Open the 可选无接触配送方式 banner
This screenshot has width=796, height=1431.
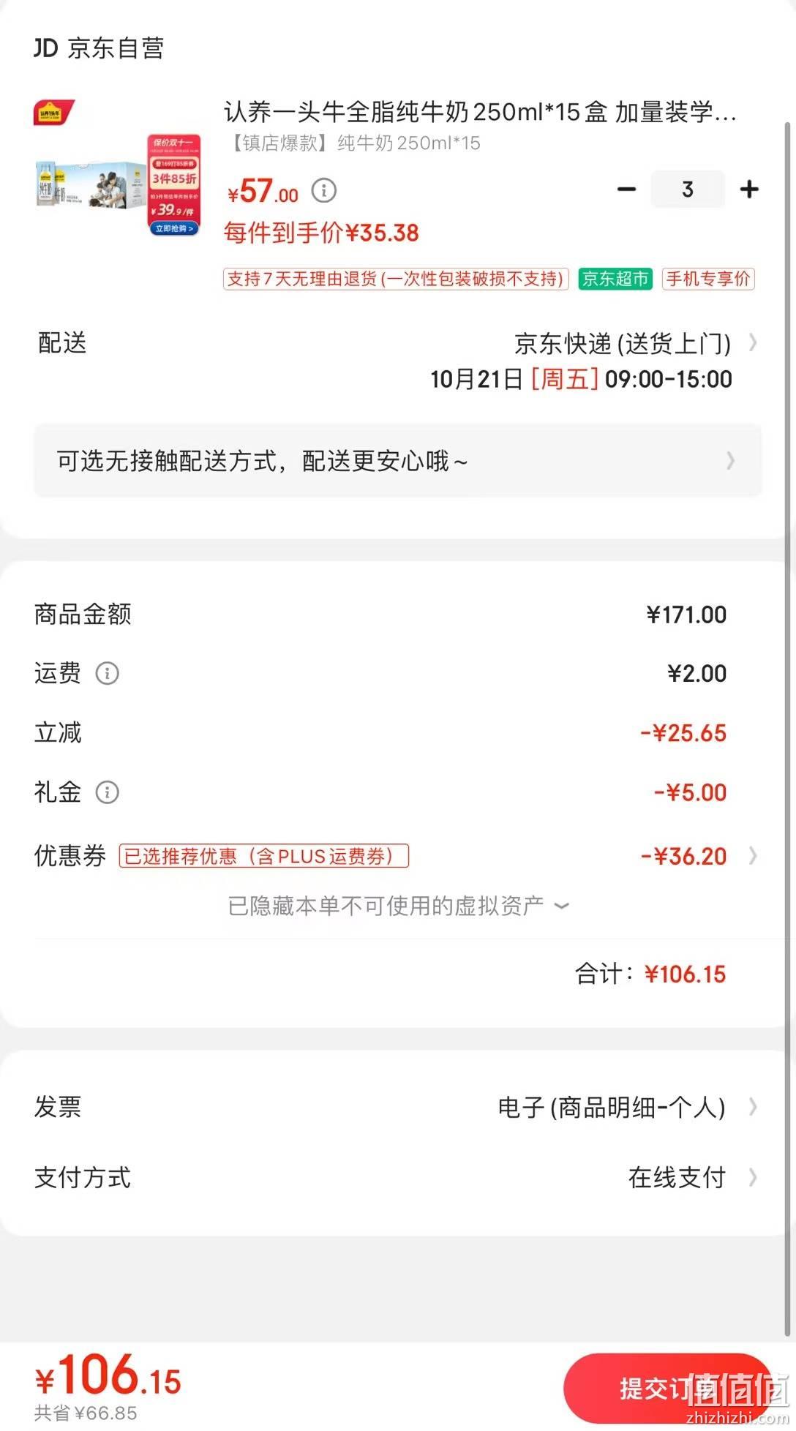click(397, 461)
